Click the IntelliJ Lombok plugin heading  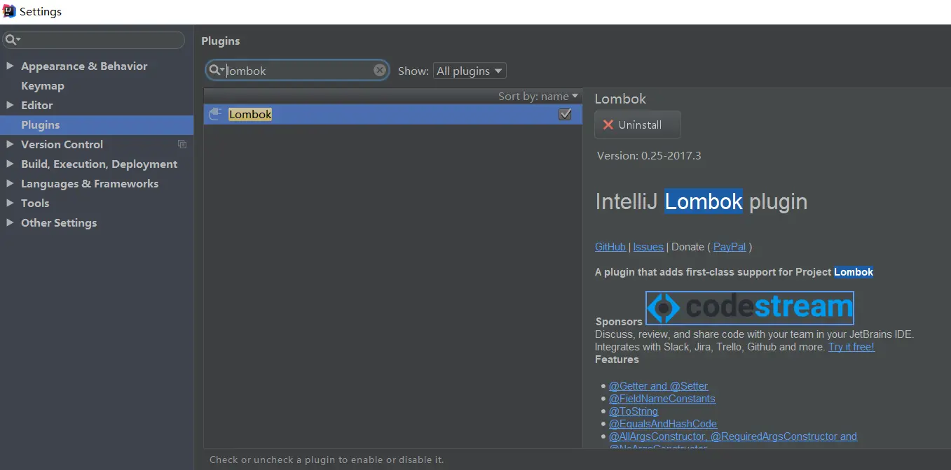coord(701,201)
